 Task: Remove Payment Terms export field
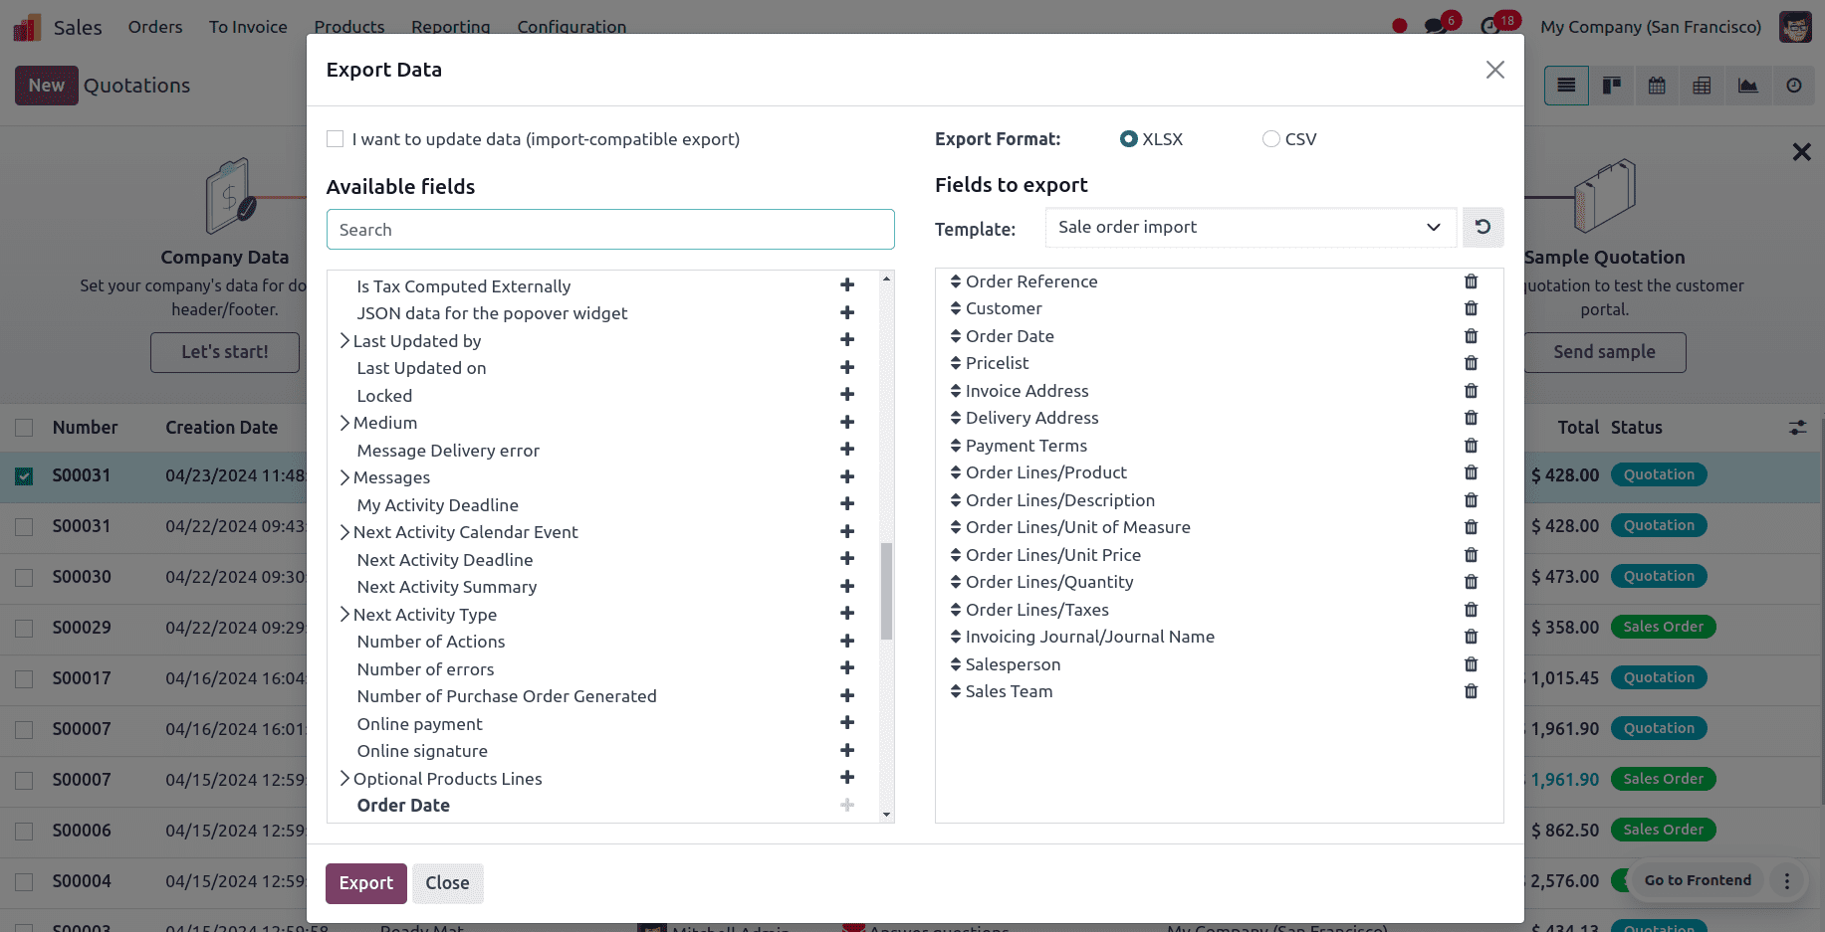1471,446
